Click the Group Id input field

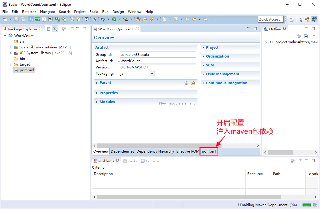[x=158, y=54]
